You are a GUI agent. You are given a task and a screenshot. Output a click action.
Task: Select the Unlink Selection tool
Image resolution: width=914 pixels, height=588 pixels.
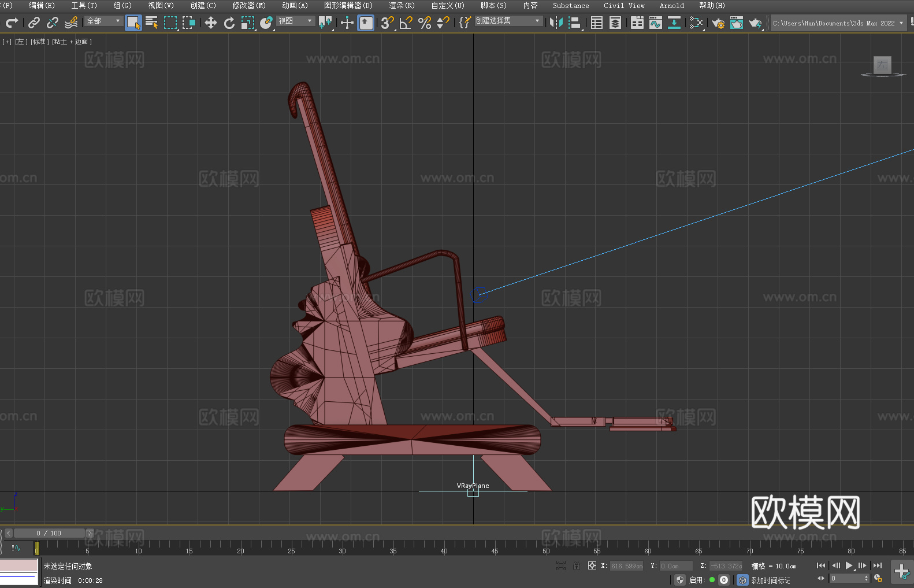53,23
